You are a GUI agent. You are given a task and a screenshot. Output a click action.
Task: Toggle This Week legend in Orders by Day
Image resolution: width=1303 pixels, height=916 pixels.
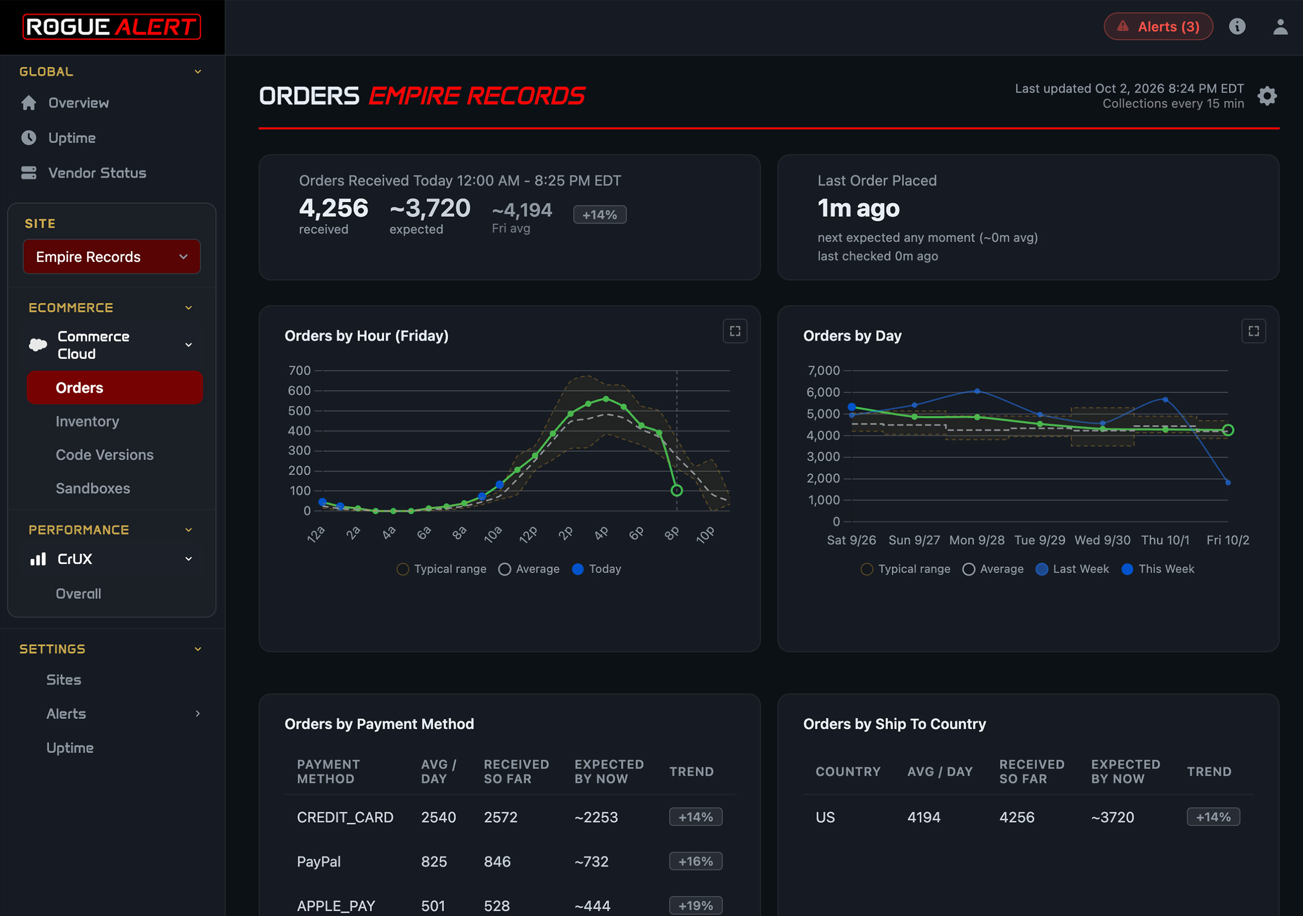click(x=1158, y=569)
